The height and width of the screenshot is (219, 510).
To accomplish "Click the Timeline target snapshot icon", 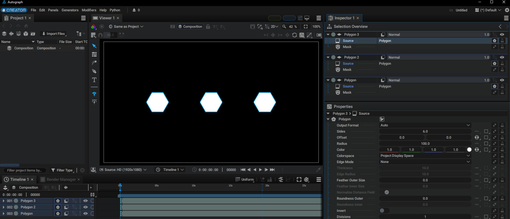I will 307,179.
